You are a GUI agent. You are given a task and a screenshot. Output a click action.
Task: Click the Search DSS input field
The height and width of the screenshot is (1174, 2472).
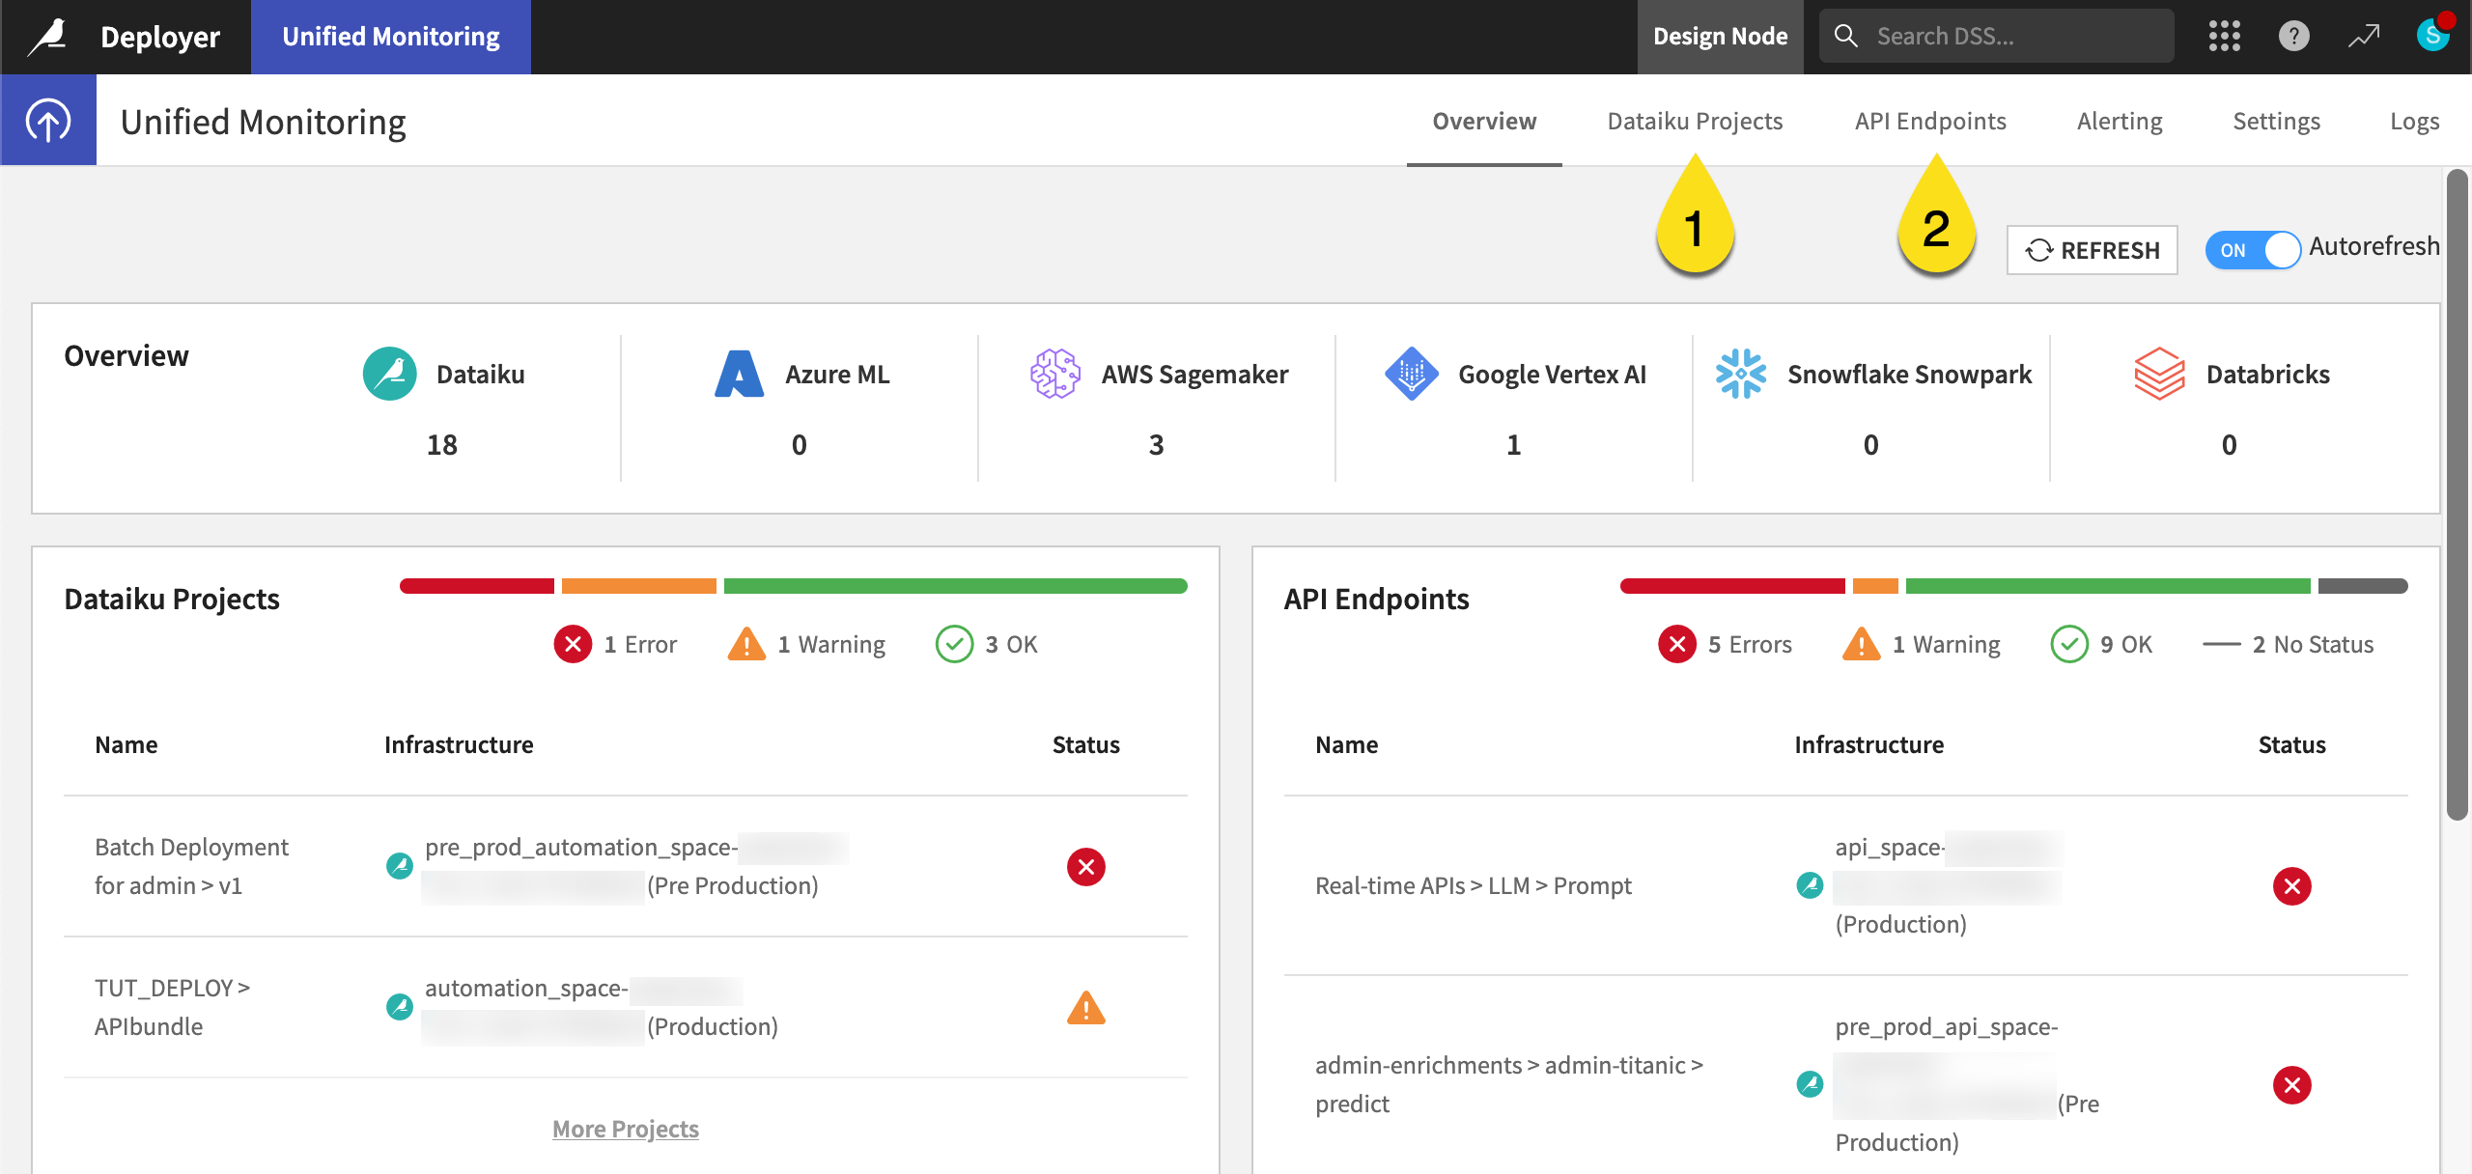(1995, 35)
